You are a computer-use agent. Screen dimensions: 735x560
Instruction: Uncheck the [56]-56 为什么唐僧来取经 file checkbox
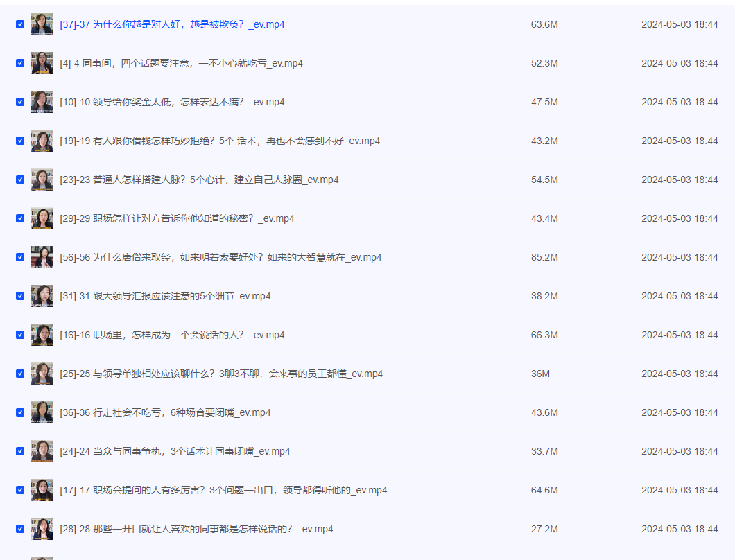click(20, 257)
